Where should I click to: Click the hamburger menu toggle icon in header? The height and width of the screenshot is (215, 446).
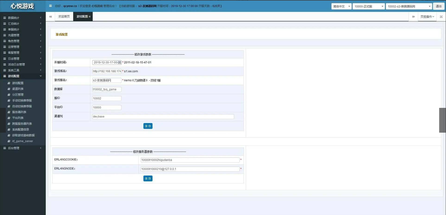[x=50, y=6]
